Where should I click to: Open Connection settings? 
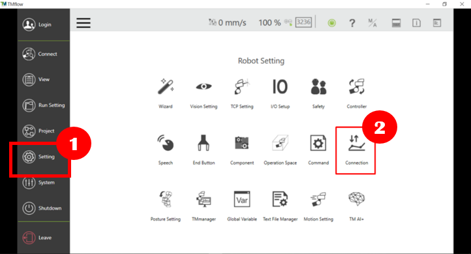click(357, 150)
